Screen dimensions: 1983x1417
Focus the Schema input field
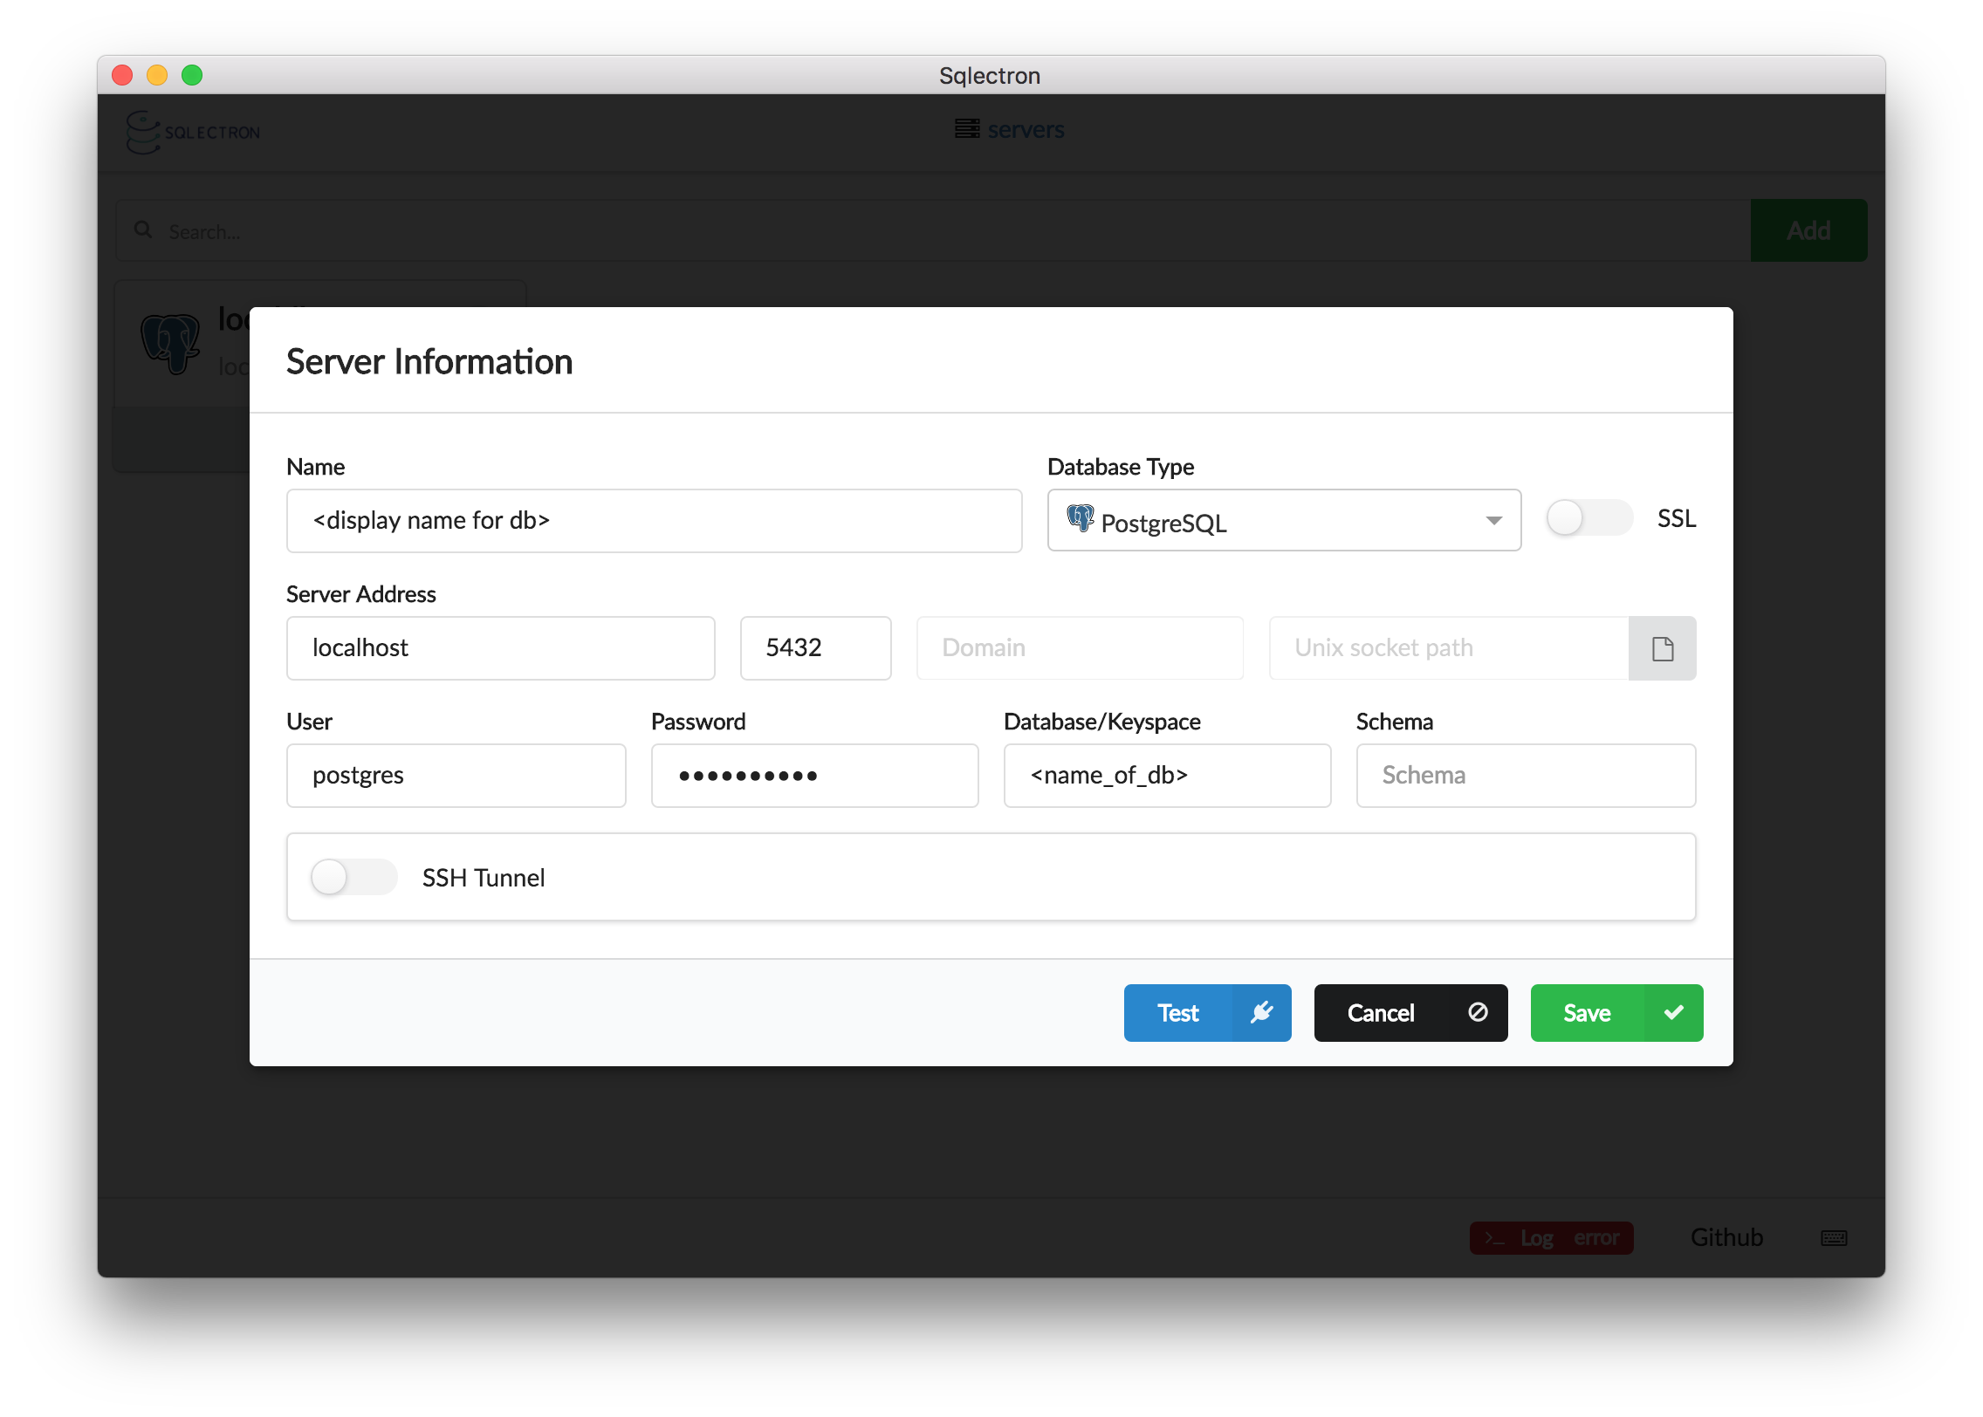click(x=1526, y=776)
